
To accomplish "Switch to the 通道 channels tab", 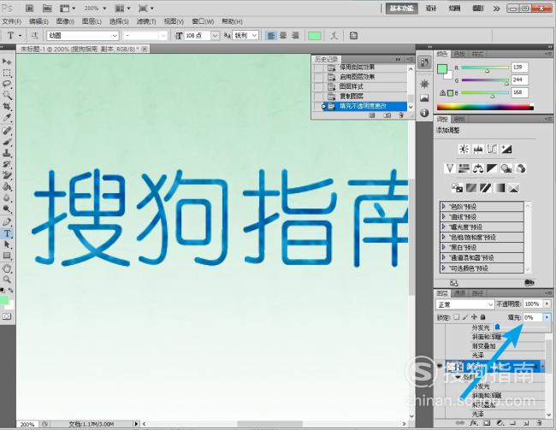I will [x=460, y=293].
